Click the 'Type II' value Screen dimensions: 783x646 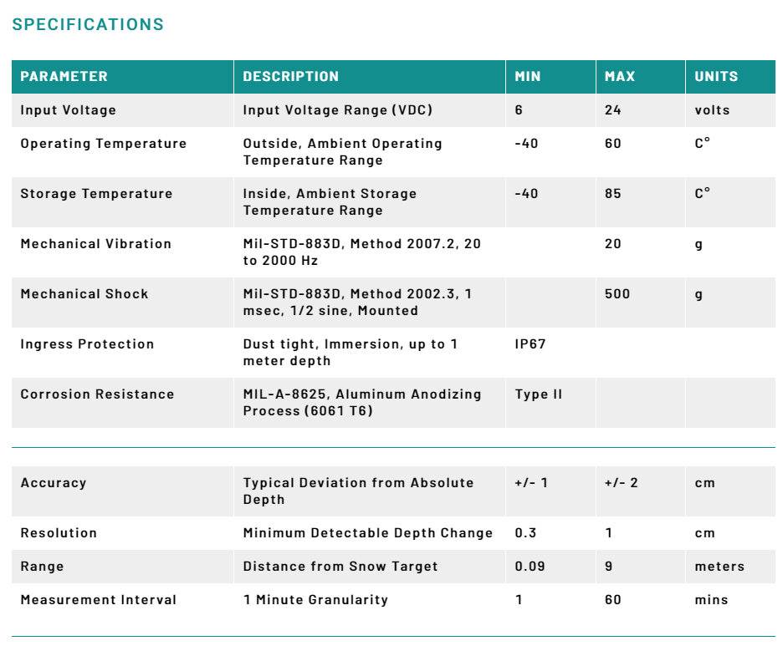tap(539, 394)
